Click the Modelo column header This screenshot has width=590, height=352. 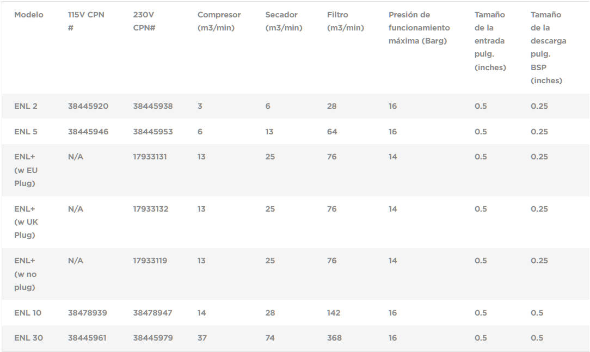click(x=28, y=15)
